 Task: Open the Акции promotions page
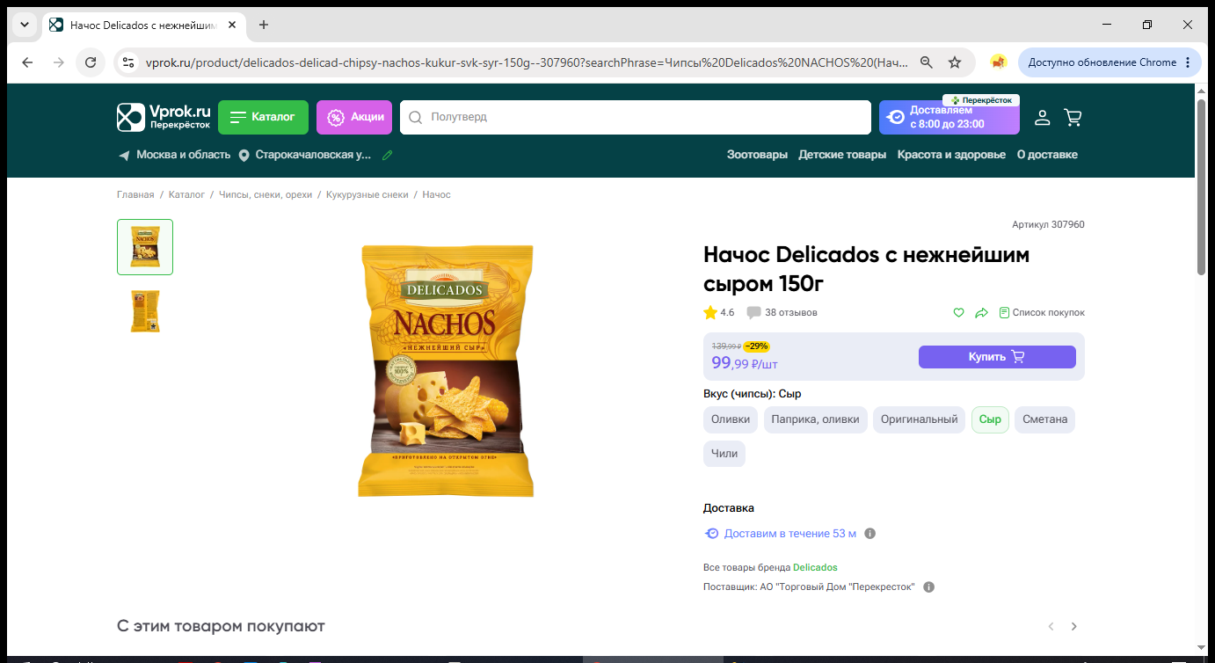tap(354, 117)
